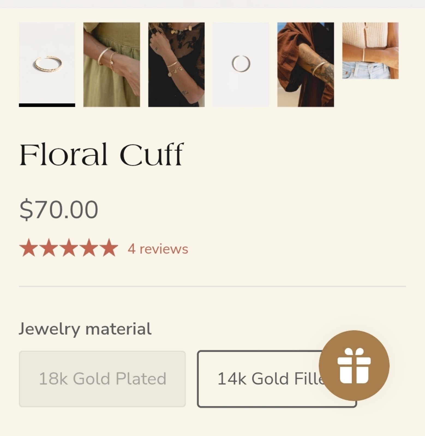The width and height of the screenshot is (425, 436).
Task: Click the fifth rating star
Action: 109,248
